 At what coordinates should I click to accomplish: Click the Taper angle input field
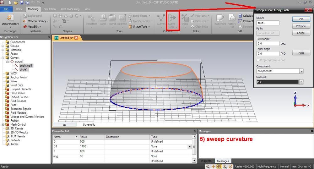(268, 53)
